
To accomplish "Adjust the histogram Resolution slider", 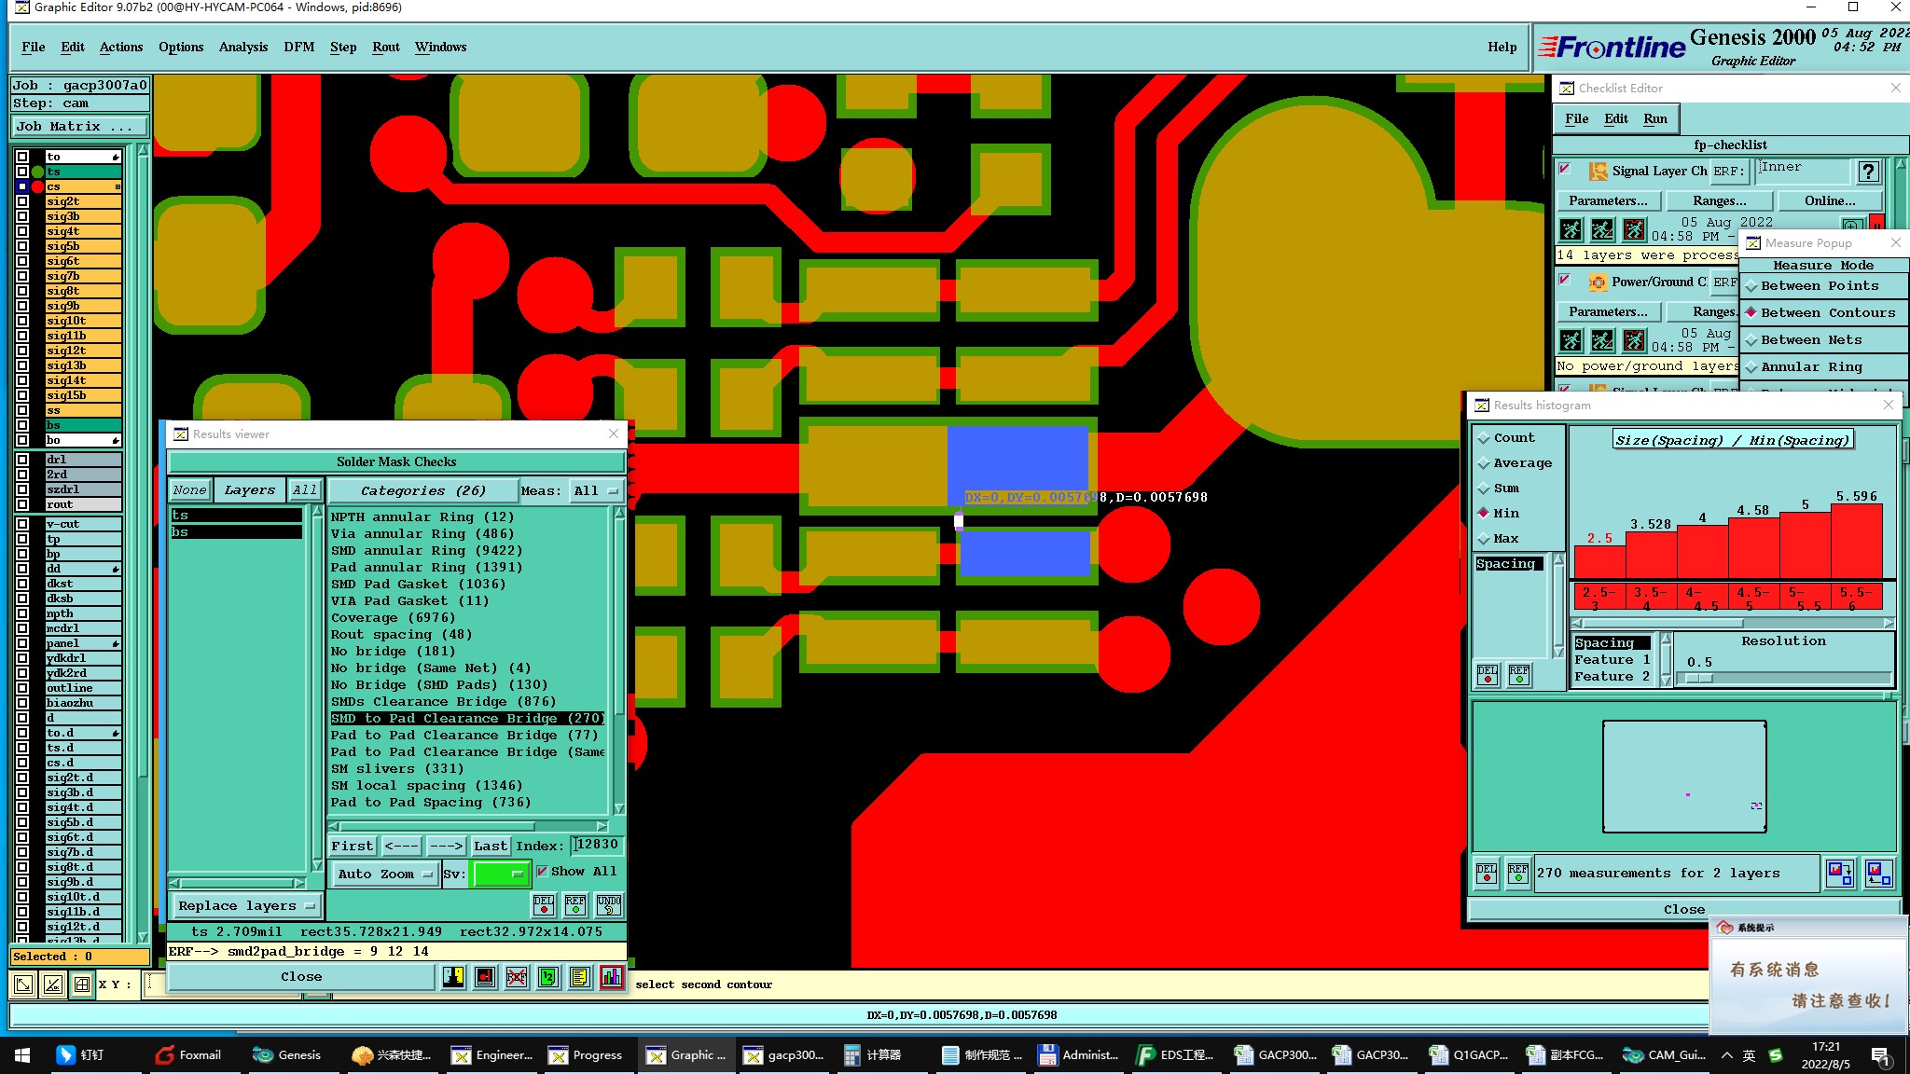I will click(1699, 678).
